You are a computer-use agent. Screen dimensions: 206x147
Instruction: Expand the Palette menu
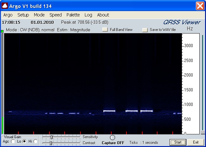point(73,15)
